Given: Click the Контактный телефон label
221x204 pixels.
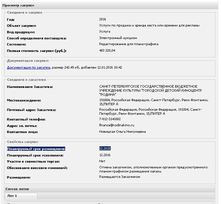Looking at the screenshot, I should tap(26, 119).
